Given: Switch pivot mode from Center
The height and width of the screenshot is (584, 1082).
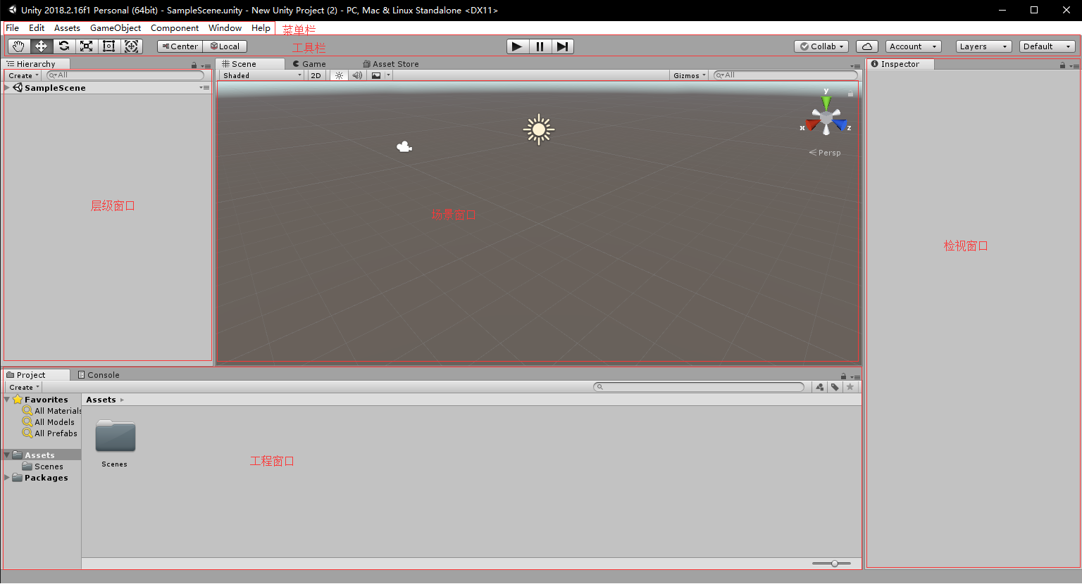Looking at the screenshot, I should [x=180, y=46].
